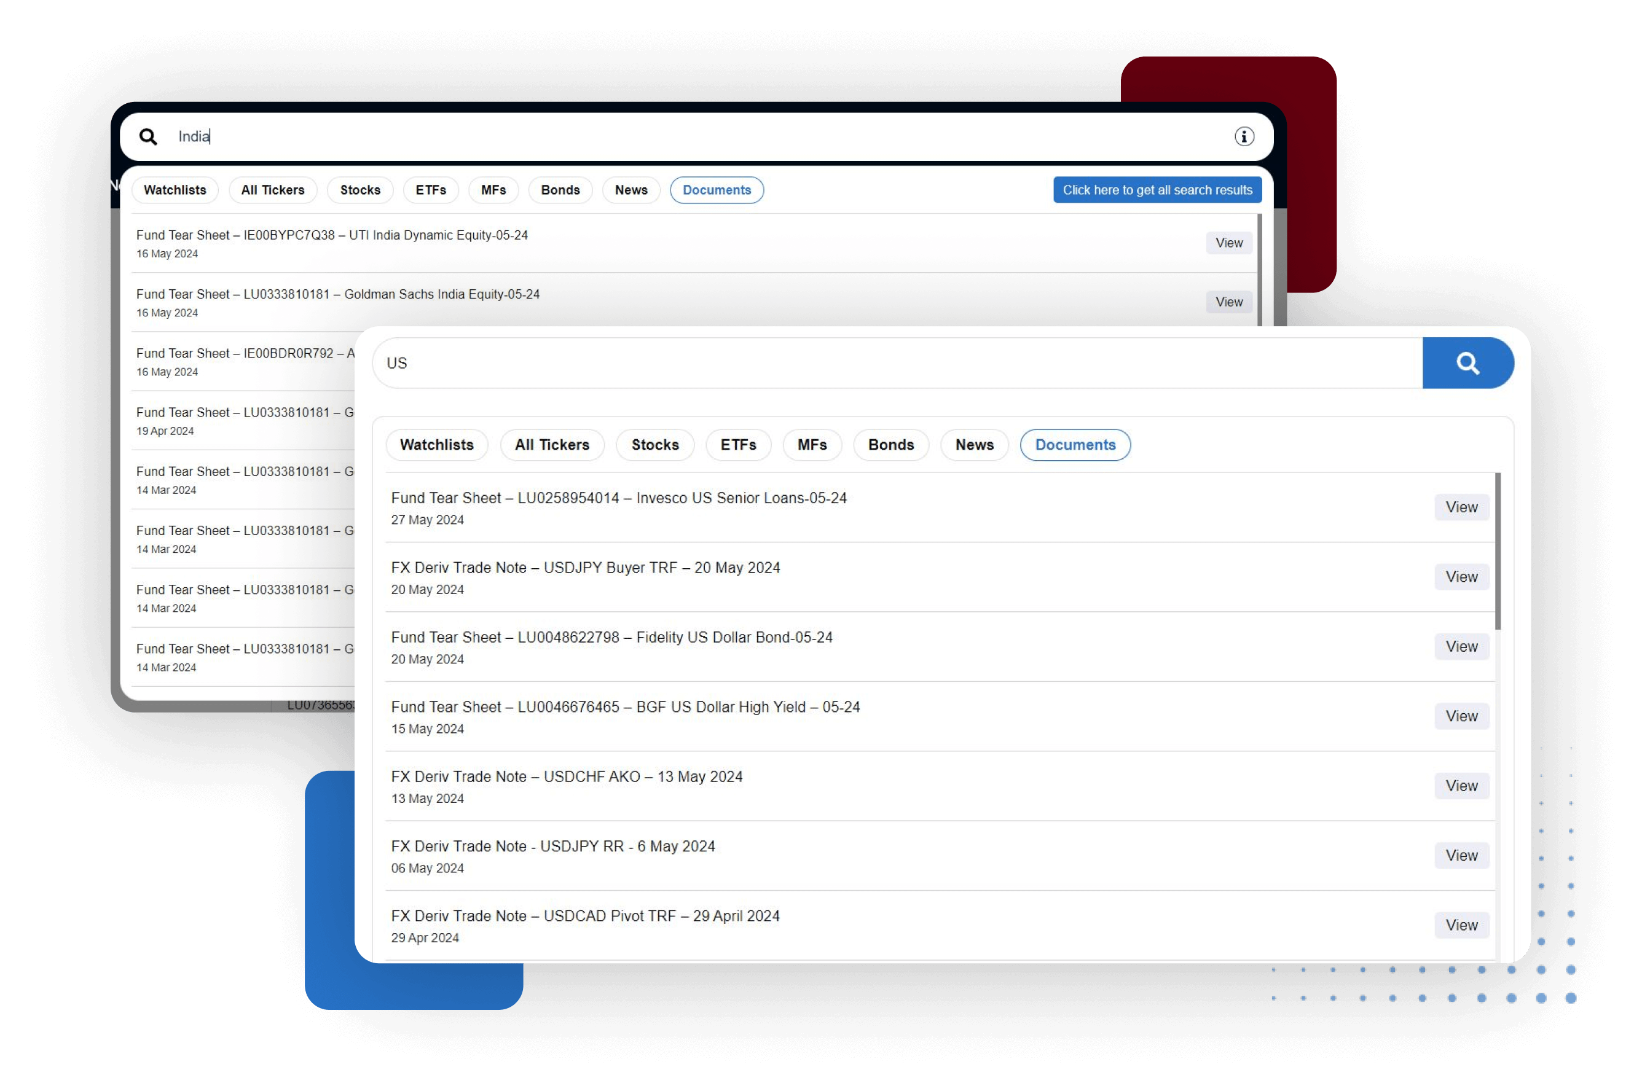Select the Documents tab in back panel
Screen dimensions: 1642x1083
click(716, 190)
